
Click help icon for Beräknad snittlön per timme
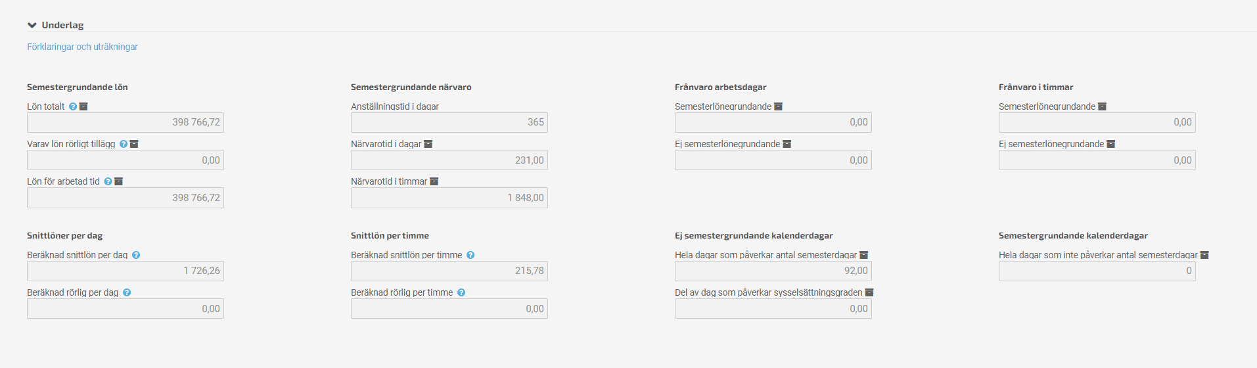pos(470,255)
